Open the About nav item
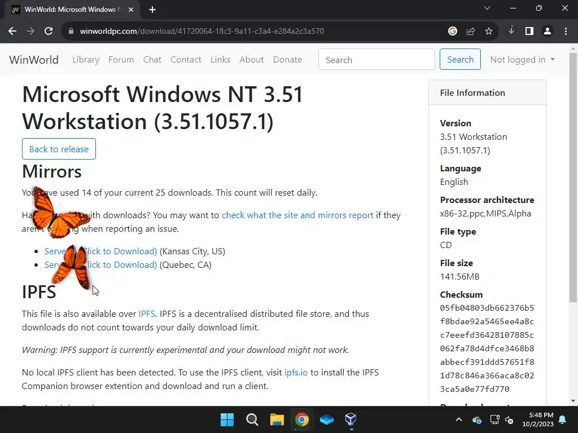 click(251, 60)
